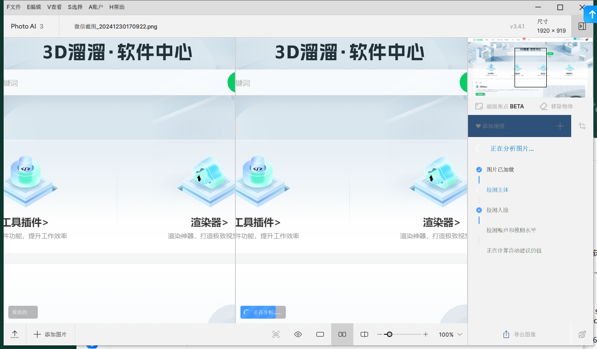This screenshot has height=349, width=597.
Task: Click the 原始的 label badge
Action: pos(23,312)
